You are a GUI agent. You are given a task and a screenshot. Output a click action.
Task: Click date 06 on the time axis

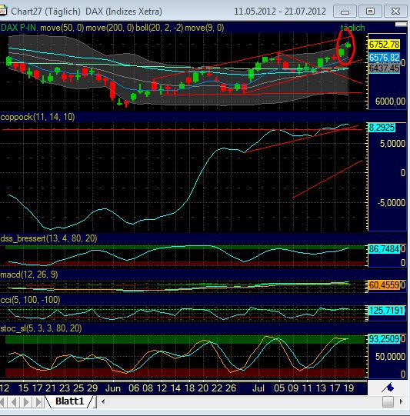pos(134,388)
